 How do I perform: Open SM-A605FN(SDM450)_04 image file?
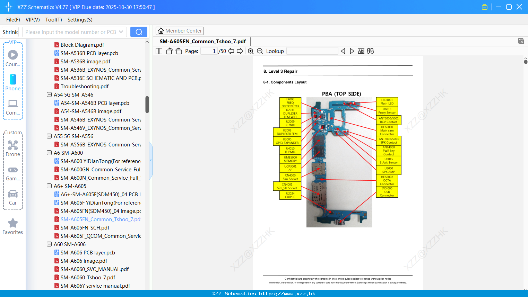tap(97, 211)
